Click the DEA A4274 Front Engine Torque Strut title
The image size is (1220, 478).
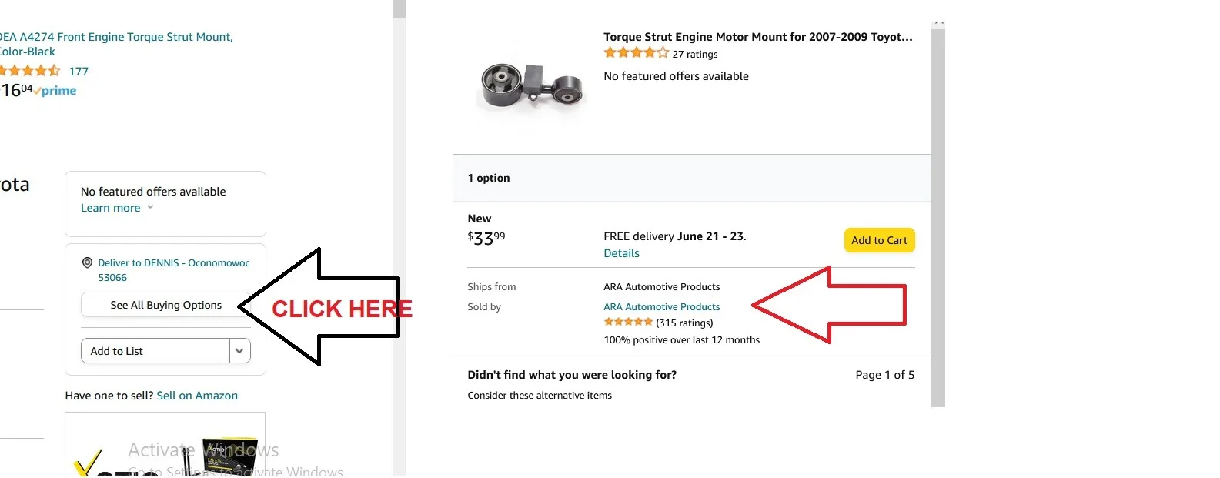point(115,44)
